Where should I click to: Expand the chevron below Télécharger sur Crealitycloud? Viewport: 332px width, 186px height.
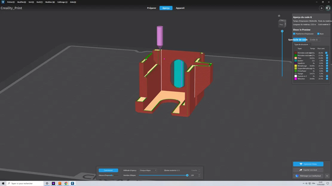pos(327,176)
